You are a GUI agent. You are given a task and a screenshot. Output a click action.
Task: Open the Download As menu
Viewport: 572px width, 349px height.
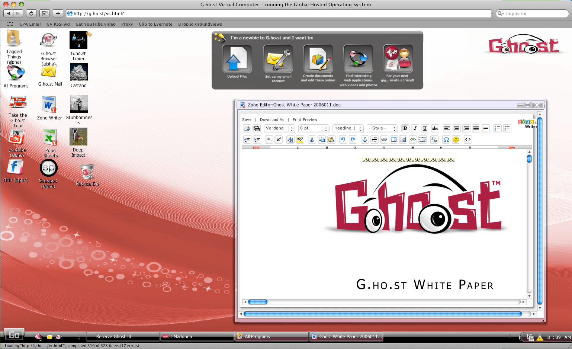coord(272,120)
